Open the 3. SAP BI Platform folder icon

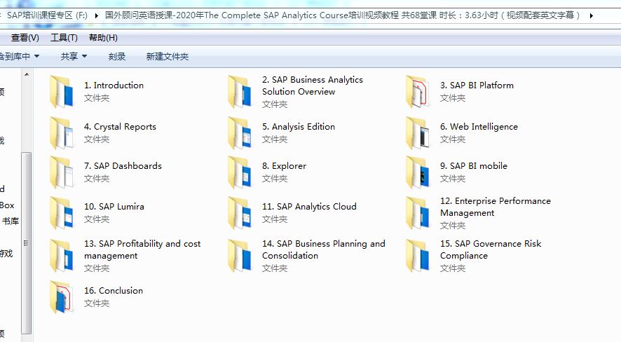(418, 92)
